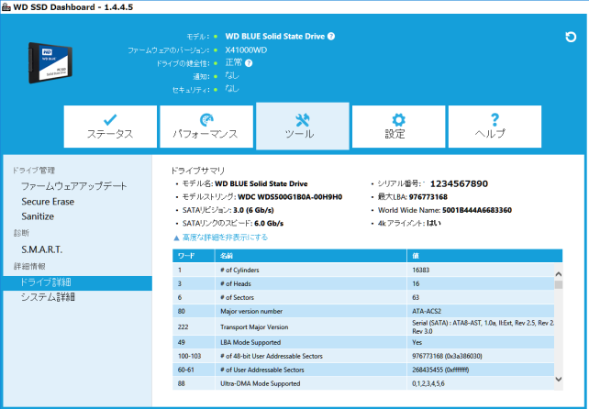Open the パフォーマンス tab with gauge icon

click(x=206, y=127)
